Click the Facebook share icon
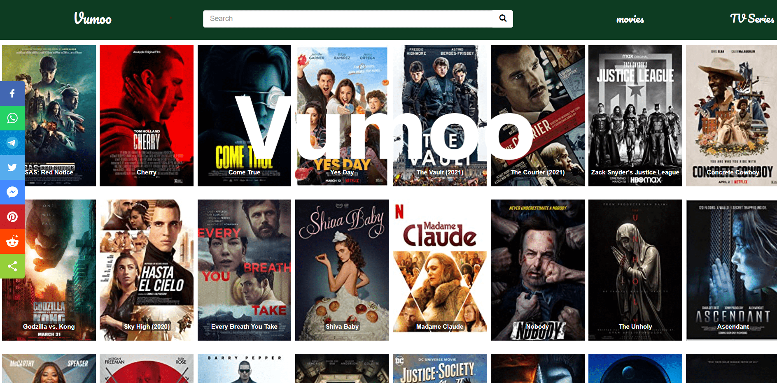 12,93
